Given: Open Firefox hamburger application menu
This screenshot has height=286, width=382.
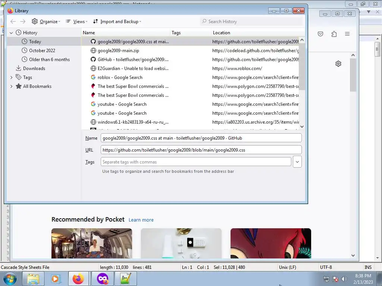Looking at the screenshot, I should click(347, 34).
